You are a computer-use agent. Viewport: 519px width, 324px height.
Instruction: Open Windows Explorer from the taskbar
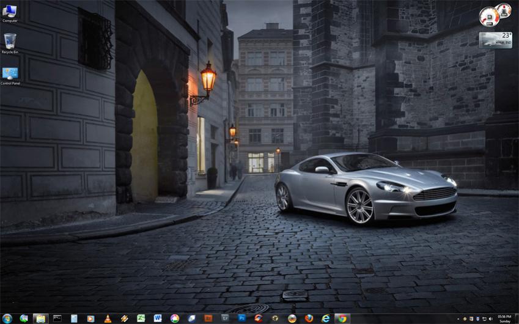click(x=40, y=318)
